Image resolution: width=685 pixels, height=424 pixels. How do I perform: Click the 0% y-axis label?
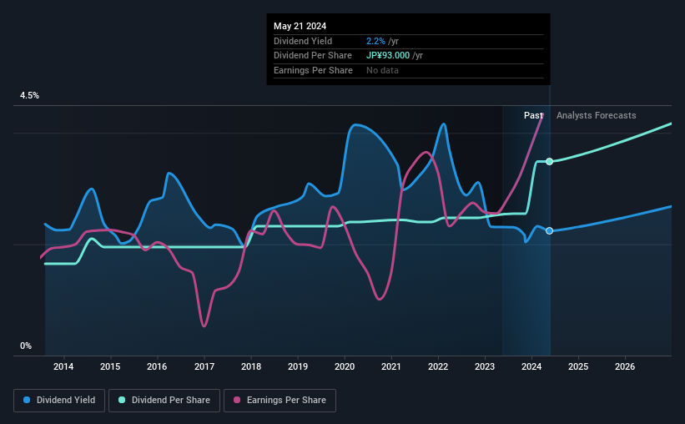26,346
